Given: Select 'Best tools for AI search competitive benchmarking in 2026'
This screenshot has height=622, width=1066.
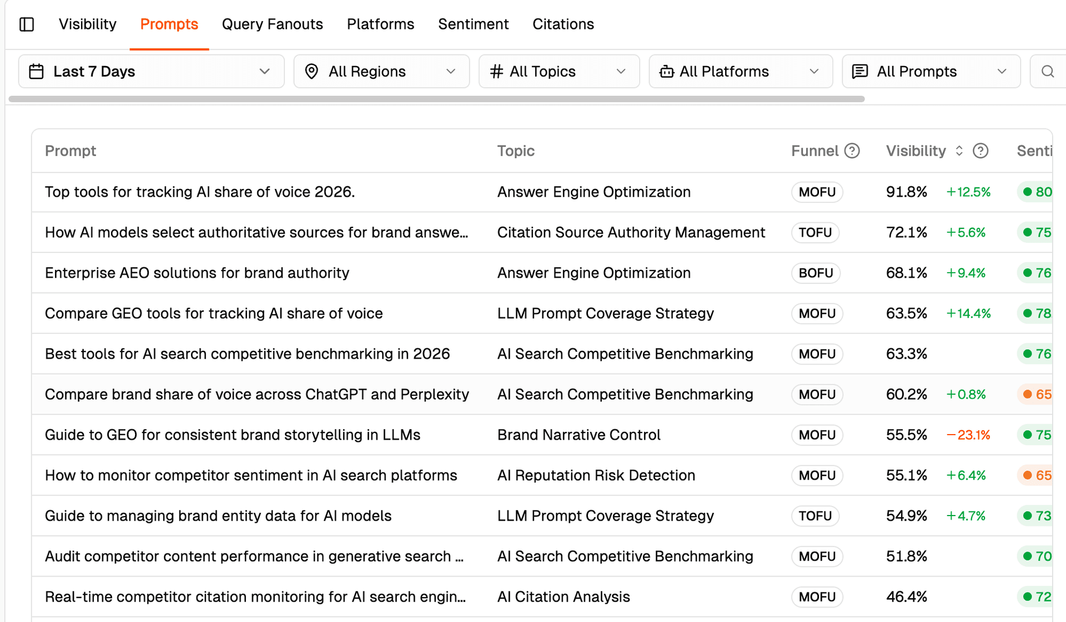Looking at the screenshot, I should 247,354.
